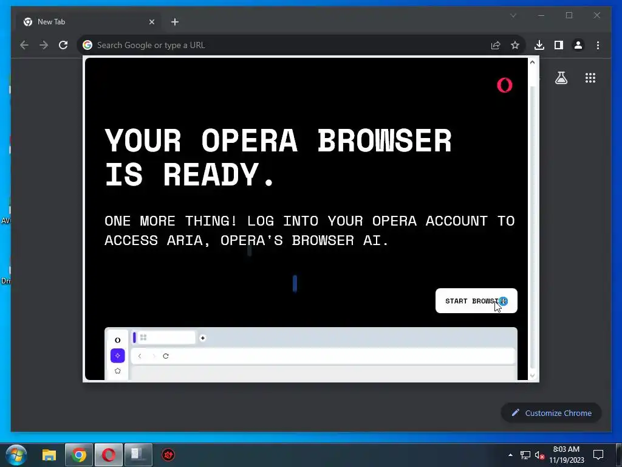Click the reload icon in the Opera preview
Image resolution: width=622 pixels, height=467 pixels.
click(166, 356)
